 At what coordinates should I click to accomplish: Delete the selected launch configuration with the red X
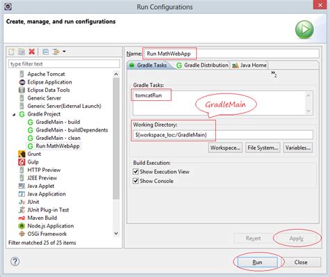32,52
